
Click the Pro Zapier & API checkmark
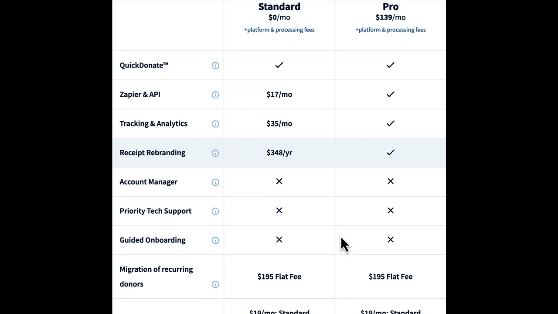(x=390, y=94)
